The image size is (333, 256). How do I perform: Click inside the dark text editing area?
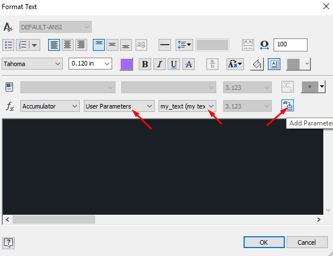click(163, 167)
